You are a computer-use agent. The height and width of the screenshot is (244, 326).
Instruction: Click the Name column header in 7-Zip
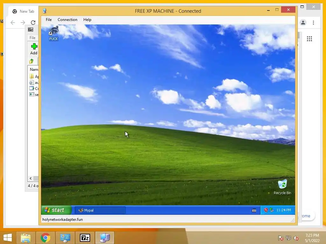pos(34,70)
